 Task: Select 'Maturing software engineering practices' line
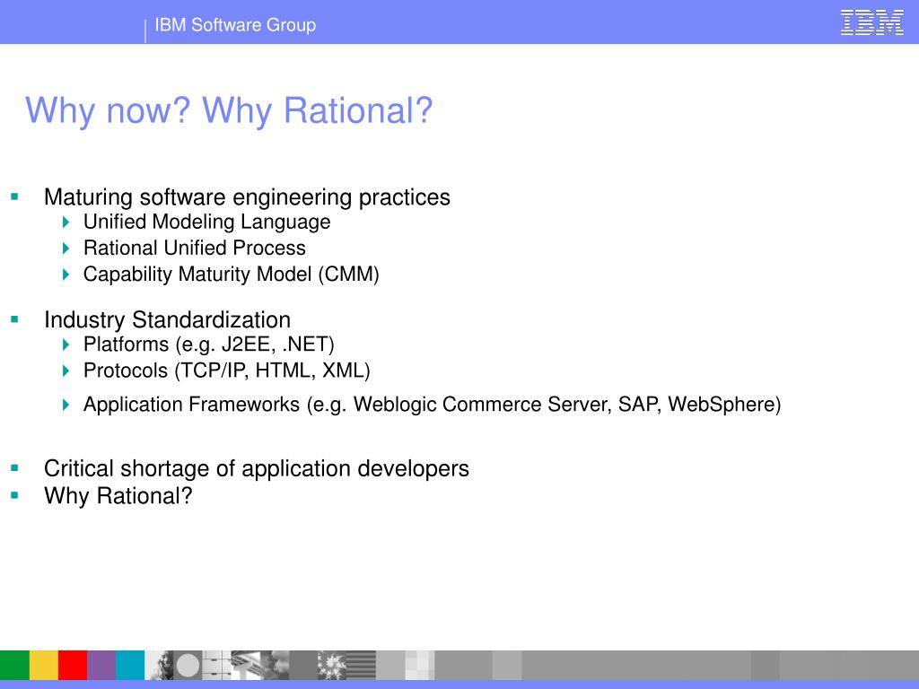(247, 197)
